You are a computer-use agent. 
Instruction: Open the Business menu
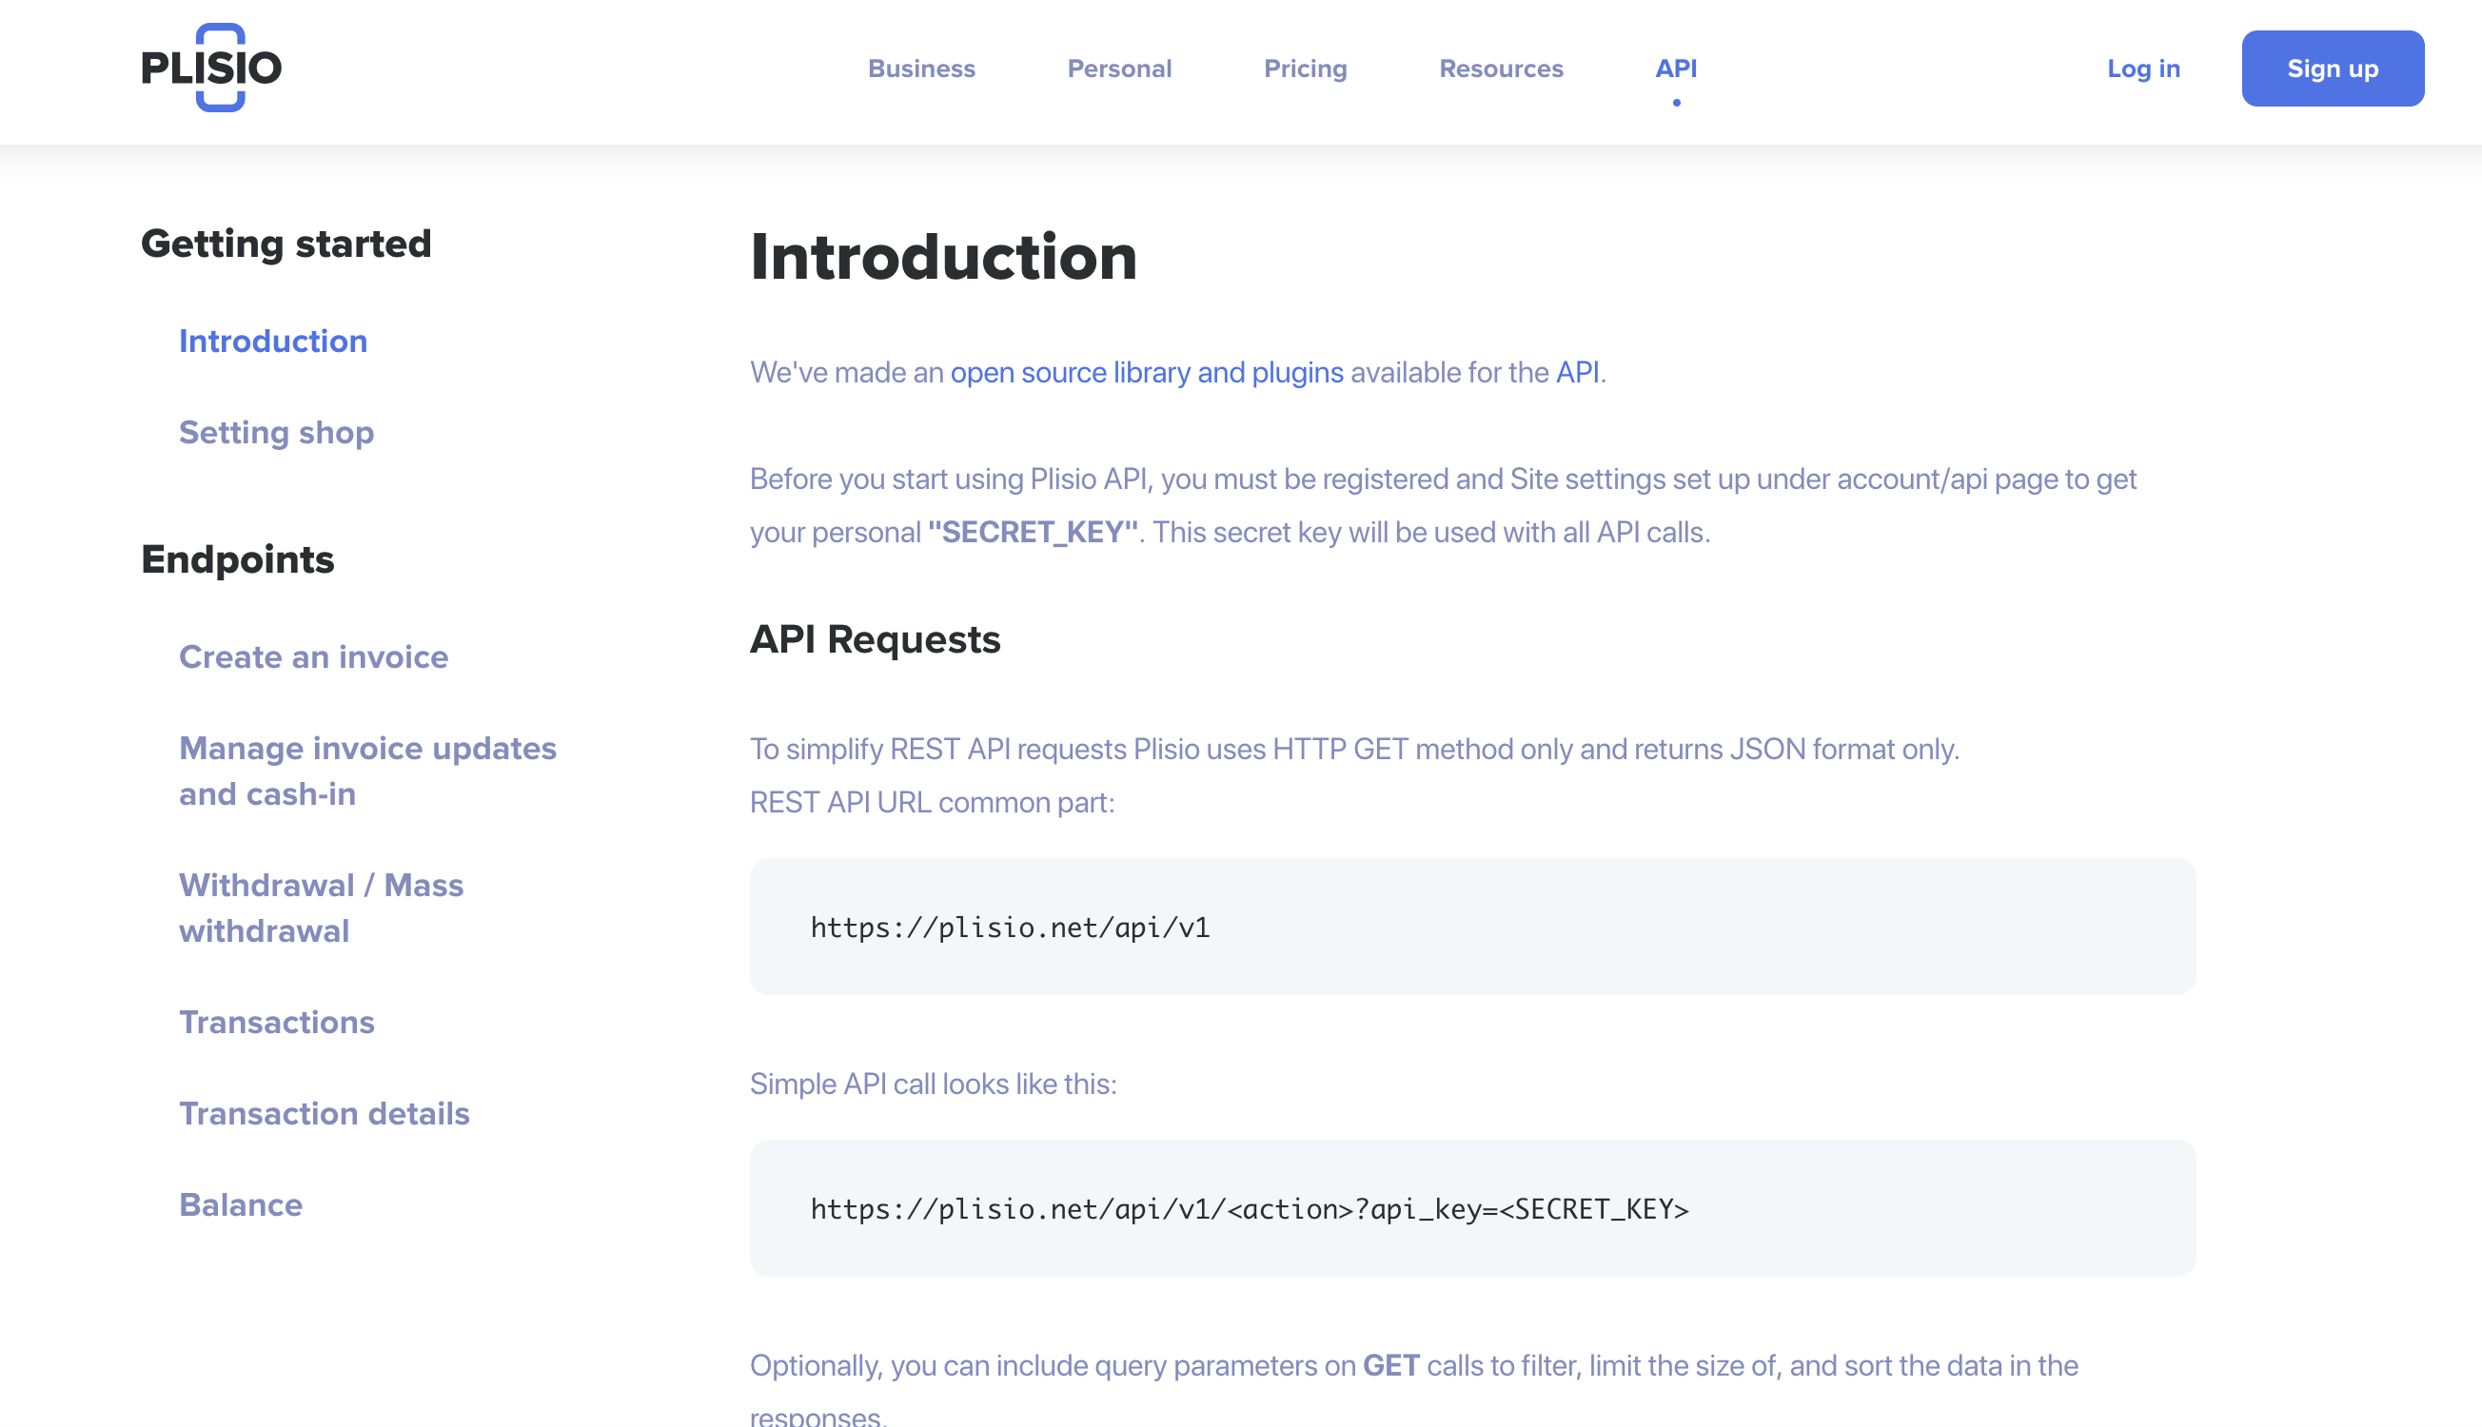tap(921, 68)
